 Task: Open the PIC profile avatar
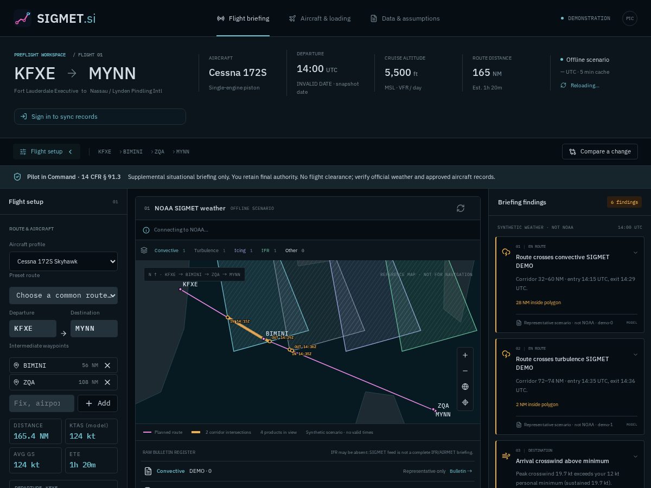click(x=629, y=18)
